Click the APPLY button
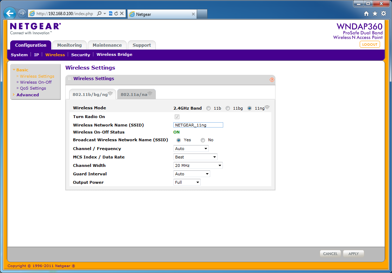Image resolution: width=392 pixels, height=273 pixels. point(353,254)
